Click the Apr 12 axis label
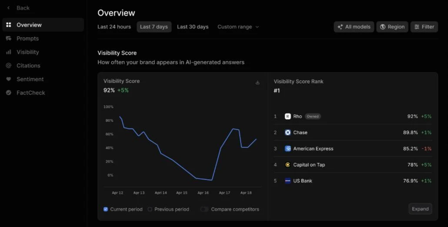The image size is (448, 227). click(x=117, y=193)
